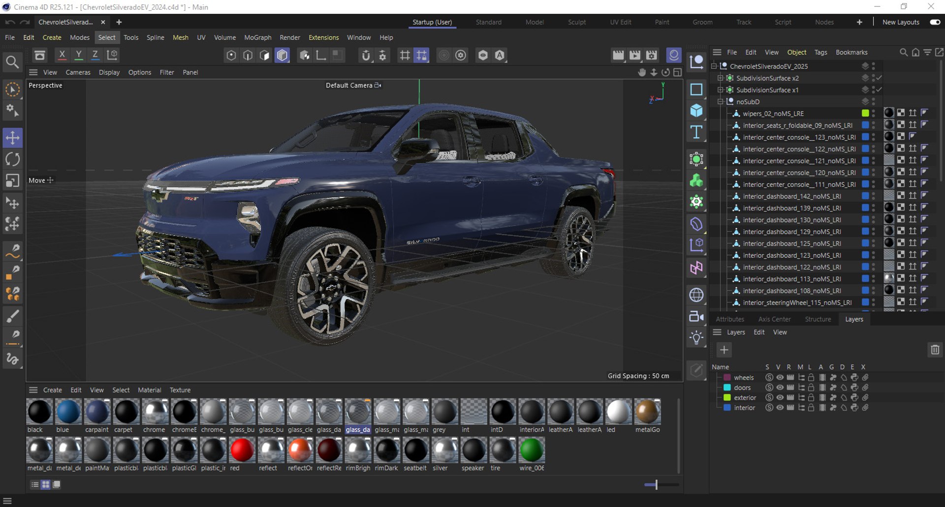Toggle X axis lock icon
The image size is (945, 507).
point(62,55)
